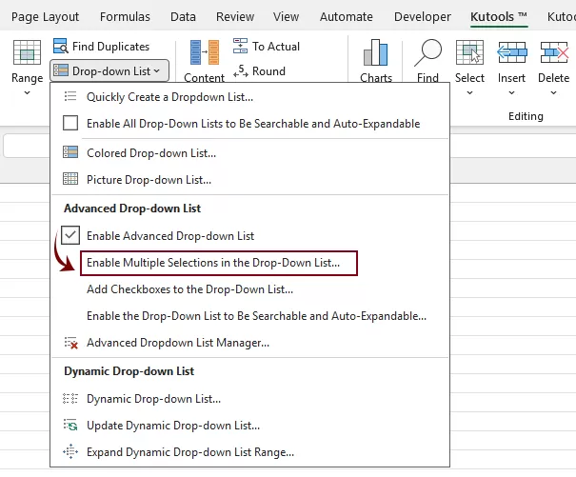
Task: Choose Enable the Drop-Down List to Be Searchable
Action: (x=249, y=316)
